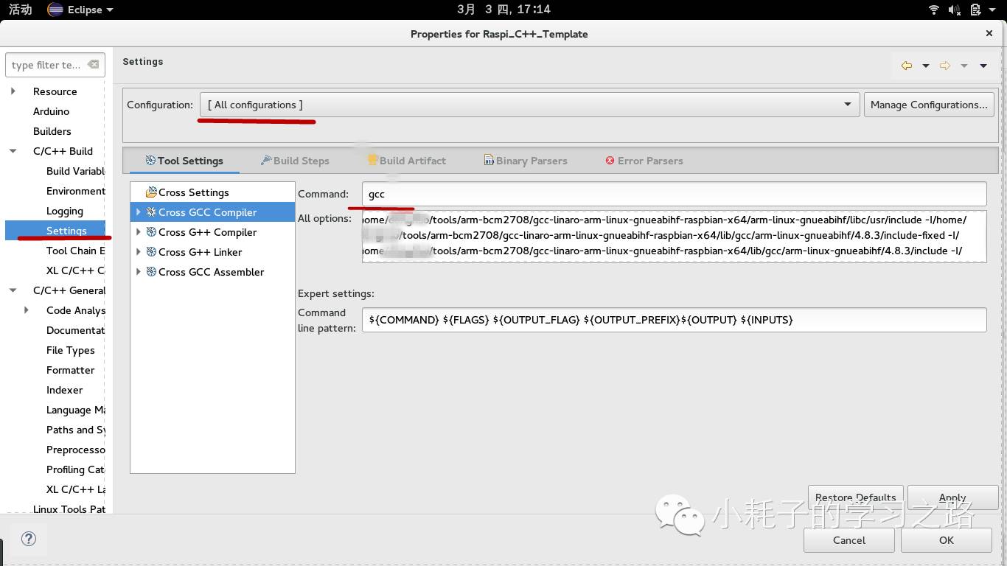Image resolution: width=1007 pixels, height=566 pixels.
Task: Click the Build Artifact trophy icon
Action: (373, 160)
